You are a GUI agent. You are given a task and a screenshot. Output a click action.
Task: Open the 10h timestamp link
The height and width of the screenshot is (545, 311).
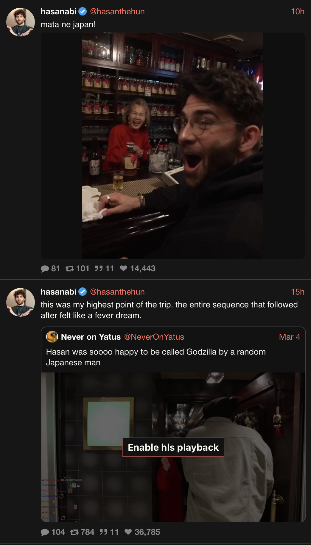(298, 12)
